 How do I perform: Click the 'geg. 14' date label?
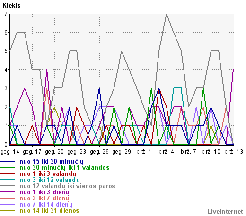(10, 152)
